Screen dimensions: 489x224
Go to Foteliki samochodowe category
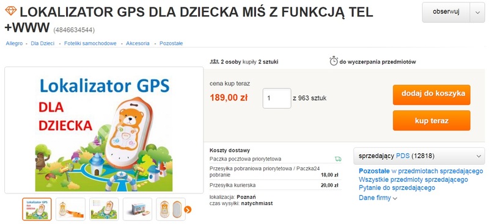(x=90, y=43)
